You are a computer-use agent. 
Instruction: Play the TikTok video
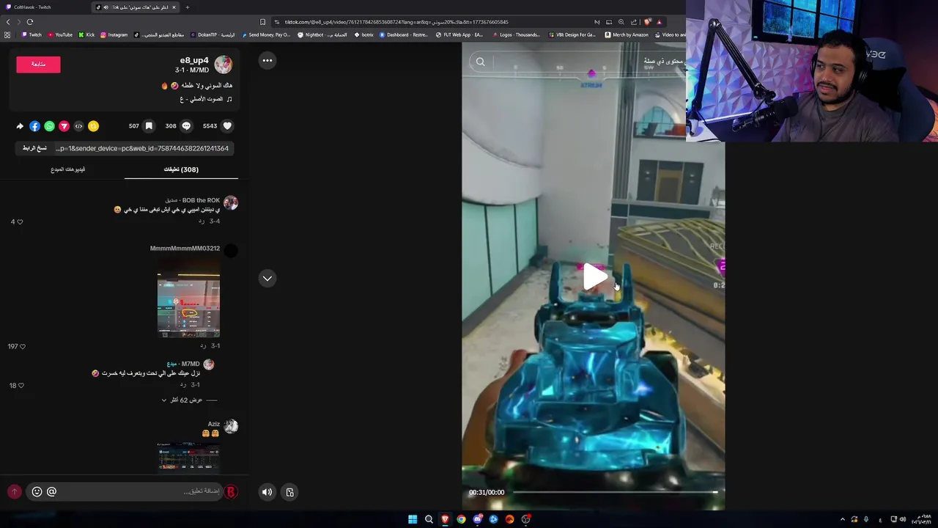[594, 277]
